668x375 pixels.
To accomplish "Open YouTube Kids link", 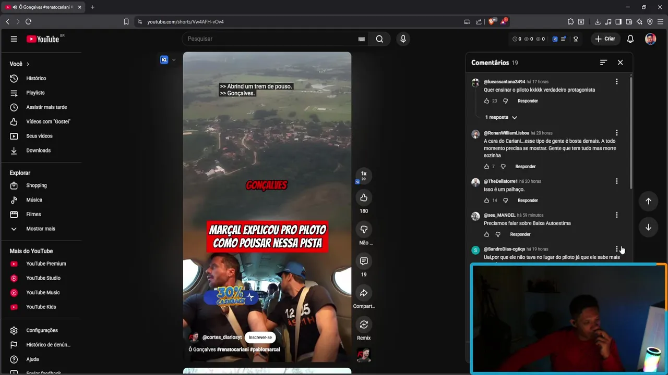I will point(41,307).
